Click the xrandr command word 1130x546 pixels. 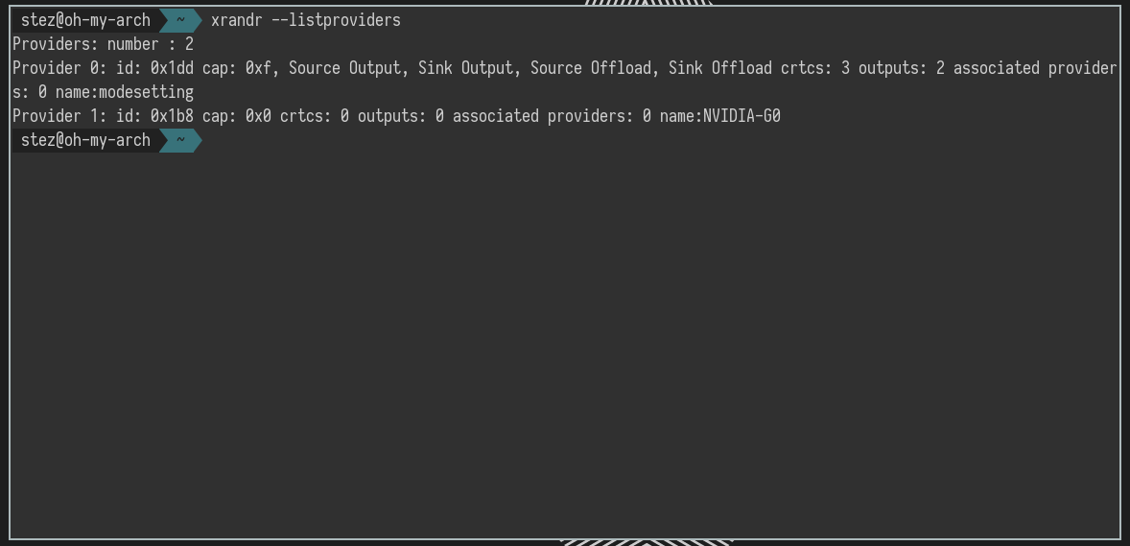(x=236, y=20)
